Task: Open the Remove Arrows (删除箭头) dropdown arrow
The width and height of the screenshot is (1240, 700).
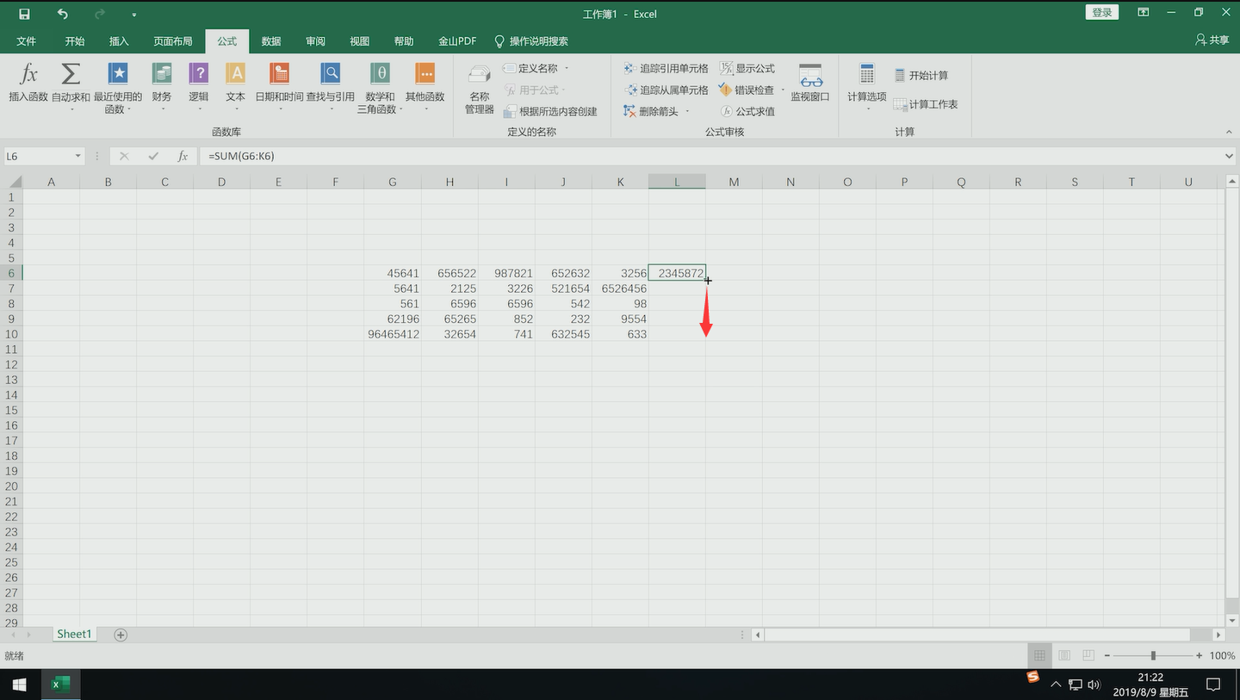Action: click(687, 111)
